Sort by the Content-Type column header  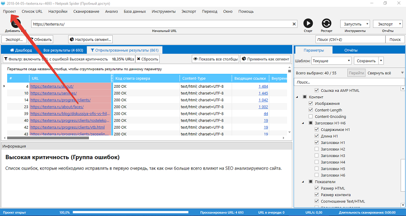pos(206,78)
